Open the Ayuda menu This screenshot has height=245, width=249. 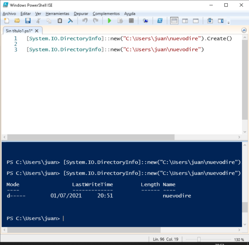point(130,13)
